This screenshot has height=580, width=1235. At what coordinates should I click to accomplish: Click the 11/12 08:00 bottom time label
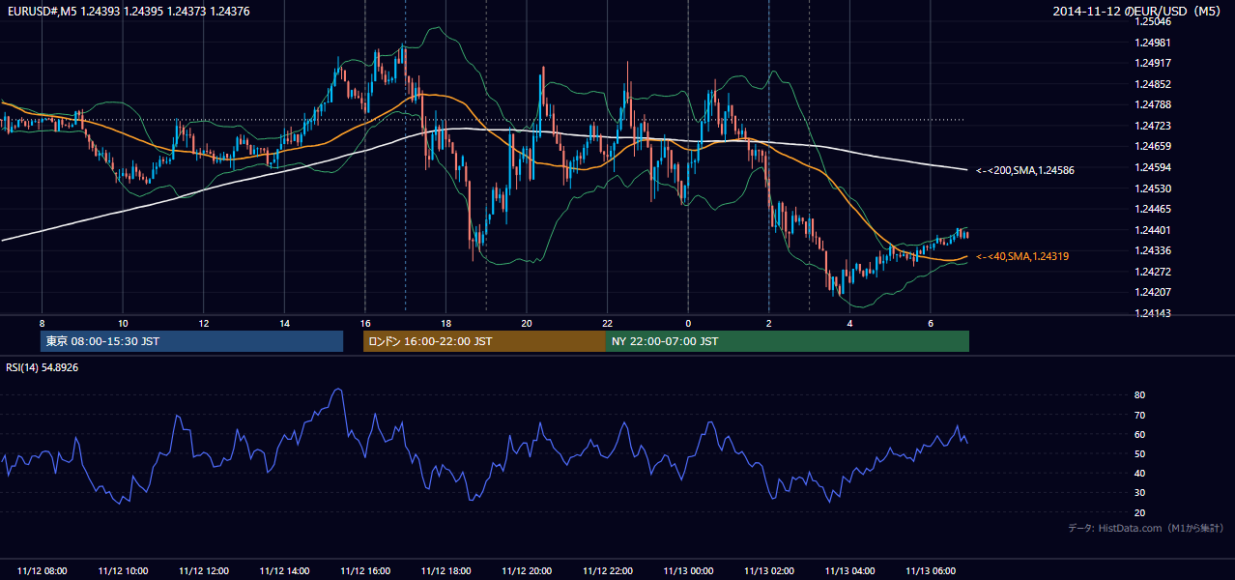(42, 571)
